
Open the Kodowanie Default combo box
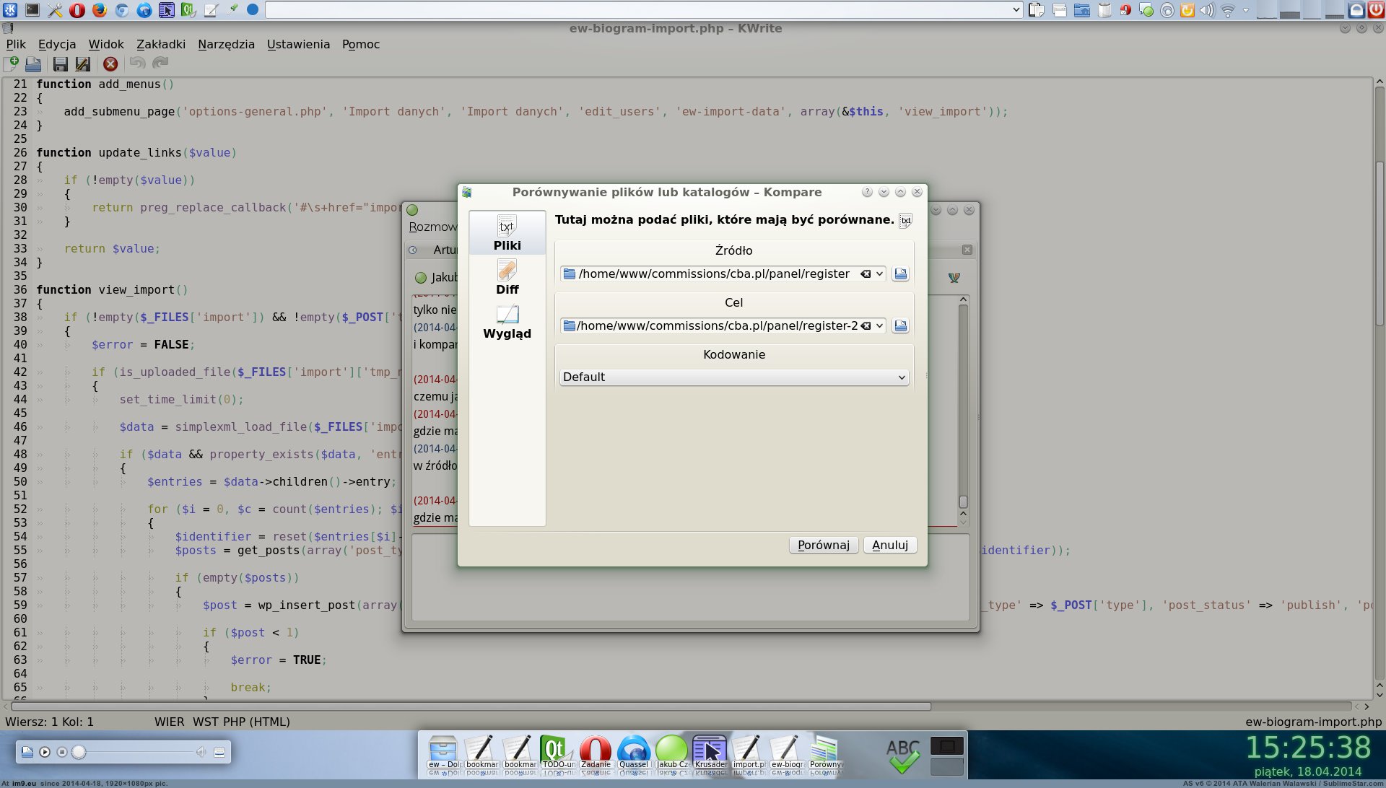[x=733, y=377]
